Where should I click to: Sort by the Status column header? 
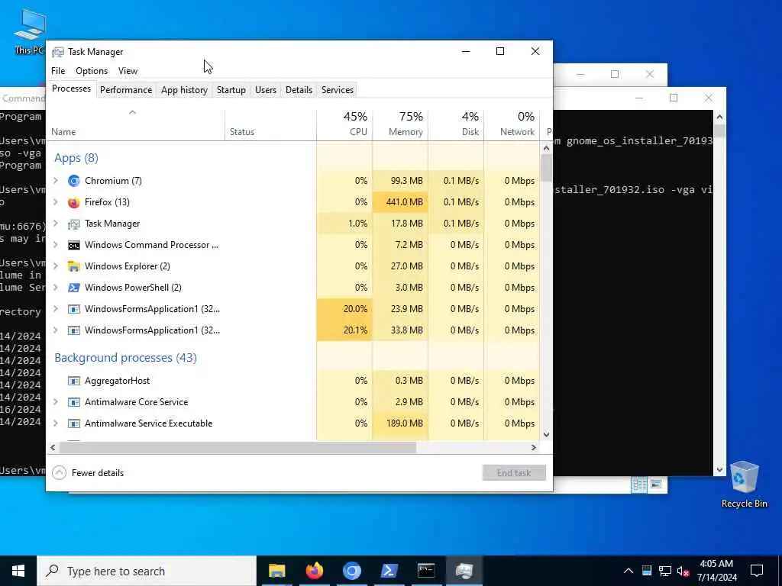click(x=271, y=124)
